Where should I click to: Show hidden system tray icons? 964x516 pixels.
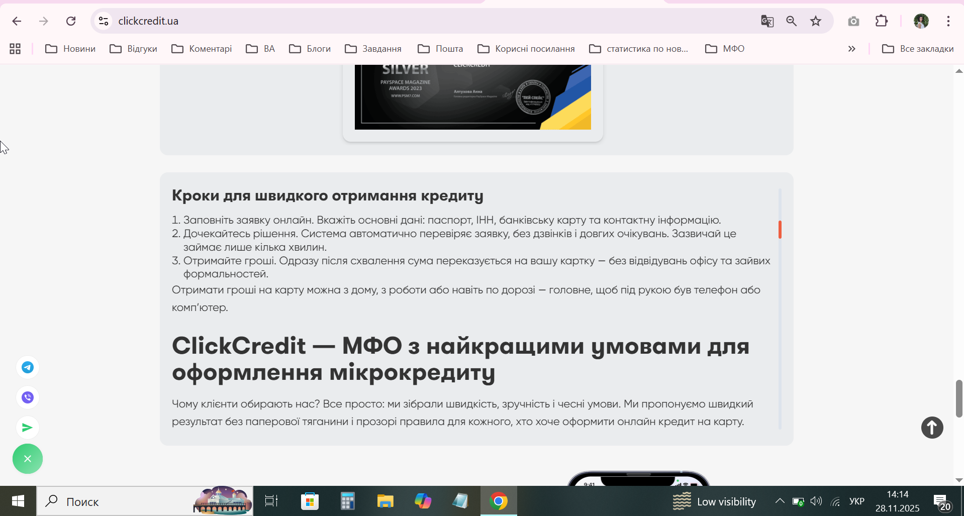[780, 501]
